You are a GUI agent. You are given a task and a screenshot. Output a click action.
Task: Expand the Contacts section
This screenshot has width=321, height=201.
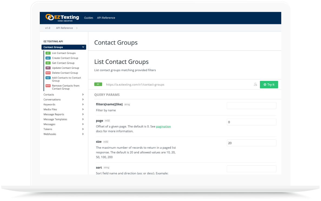[83, 95]
